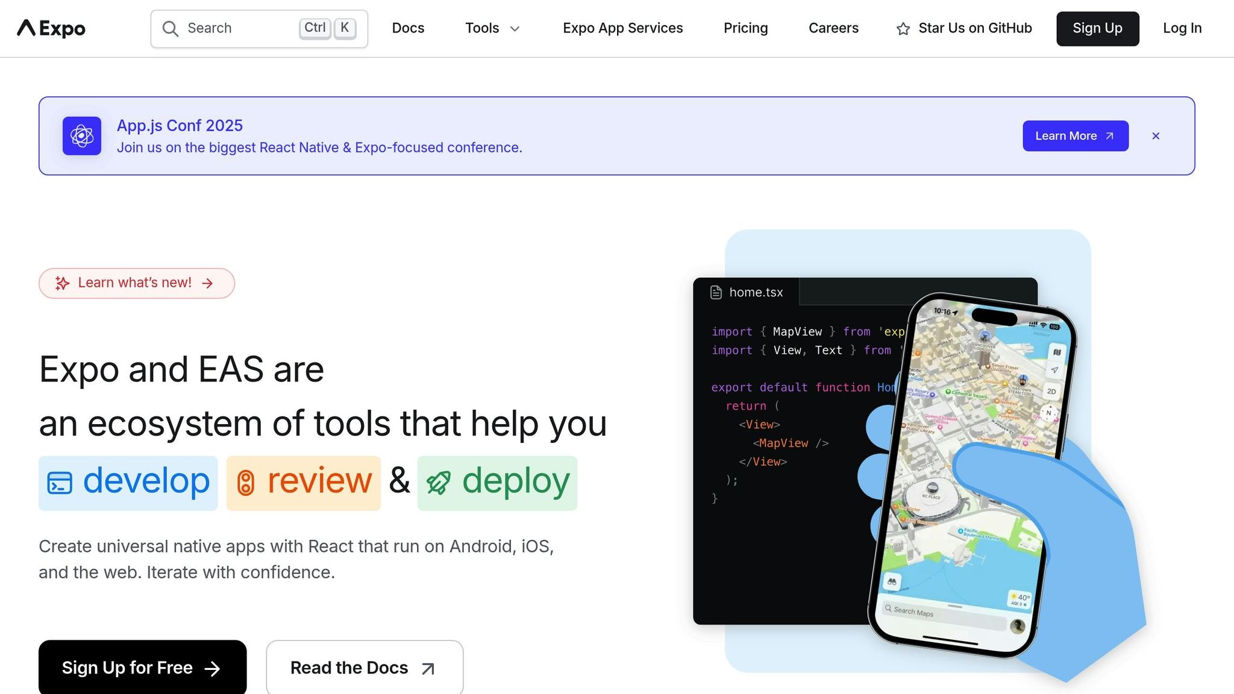Click the file icon on home.tsx tab
Viewport: 1234px width, 694px height.
pyautogui.click(x=716, y=292)
